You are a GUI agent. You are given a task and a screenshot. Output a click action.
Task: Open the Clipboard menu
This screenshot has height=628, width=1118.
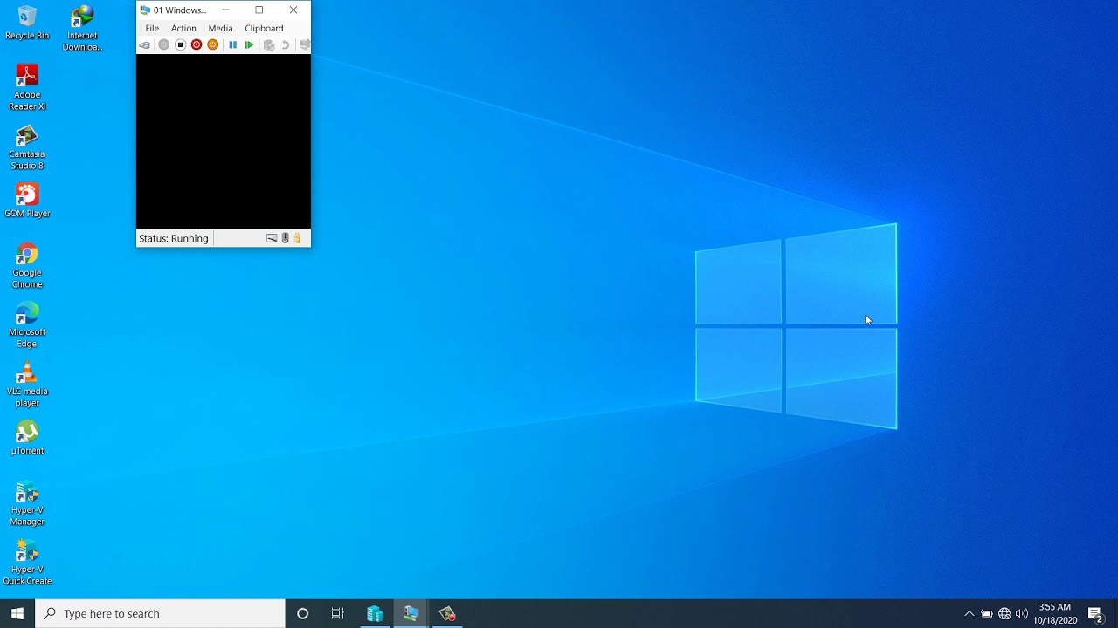[264, 28]
